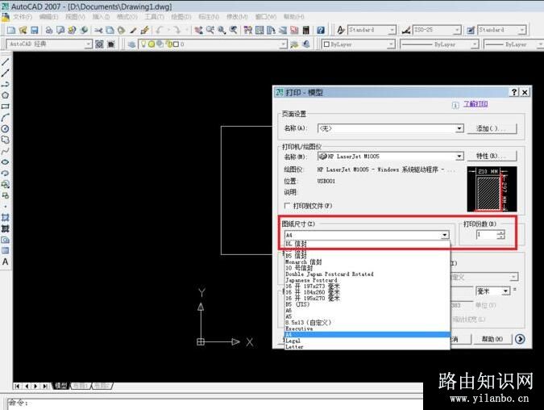Image resolution: width=544 pixels, height=410 pixels.
Task: Click the 210 MM paper preview thumbnail
Action: click(492, 189)
